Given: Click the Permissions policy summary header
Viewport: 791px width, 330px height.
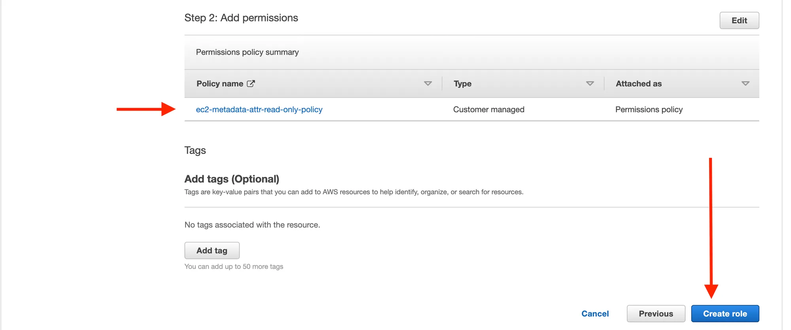Looking at the screenshot, I should 247,52.
